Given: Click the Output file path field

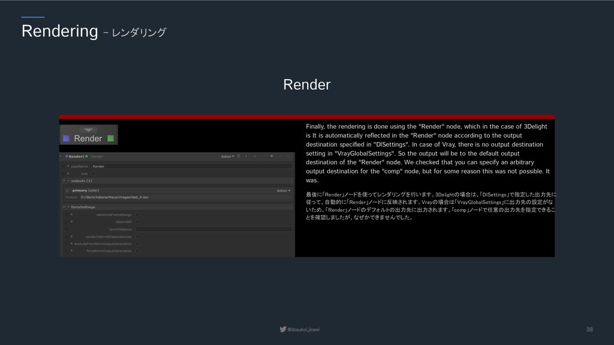Looking at the screenshot, I should coord(186,197).
